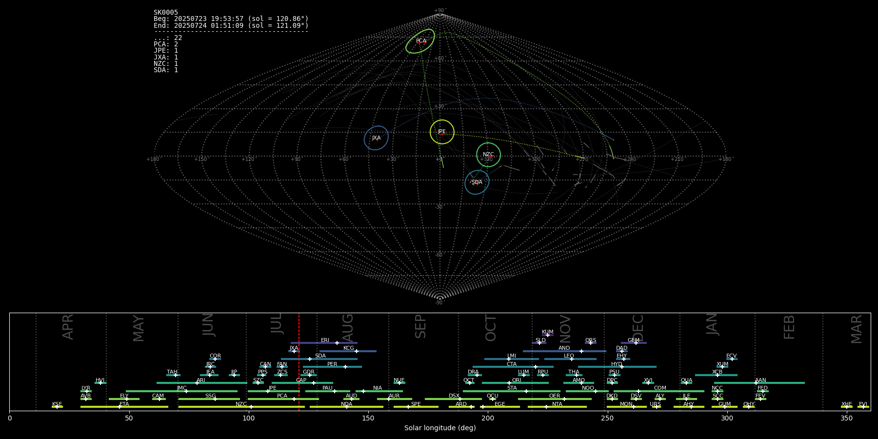Click the URS shower label in timeline

click(x=655, y=404)
